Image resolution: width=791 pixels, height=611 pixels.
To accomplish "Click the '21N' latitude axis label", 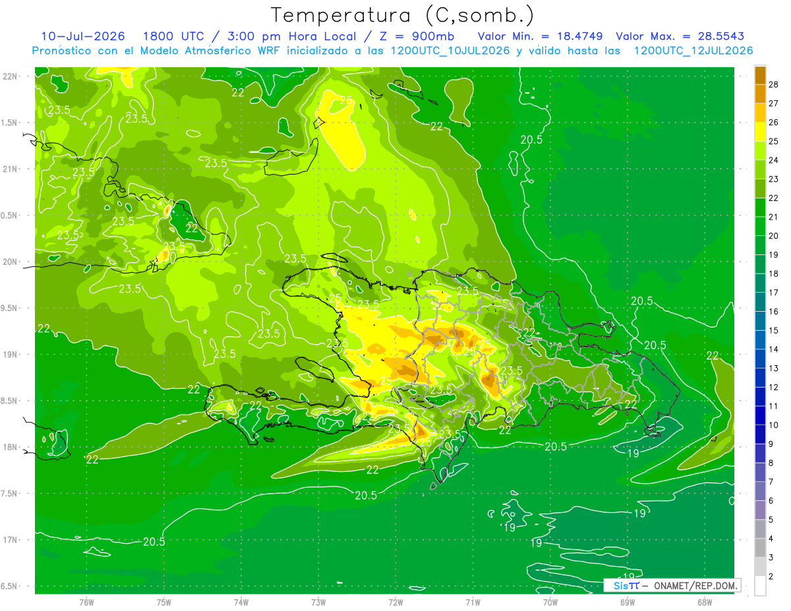I will tap(11, 169).
